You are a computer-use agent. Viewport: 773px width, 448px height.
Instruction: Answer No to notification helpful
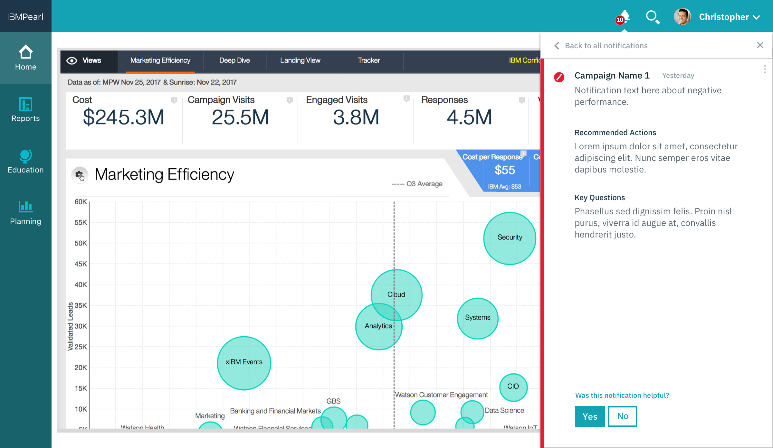[622, 416]
